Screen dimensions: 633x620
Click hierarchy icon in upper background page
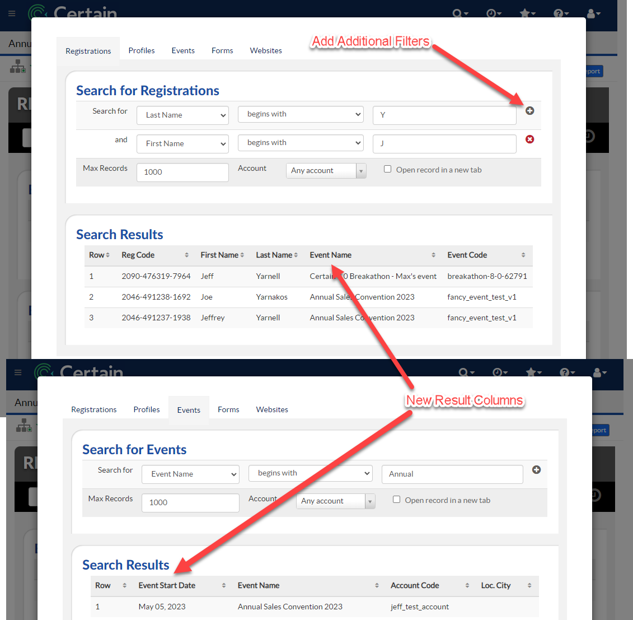coord(18,66)
